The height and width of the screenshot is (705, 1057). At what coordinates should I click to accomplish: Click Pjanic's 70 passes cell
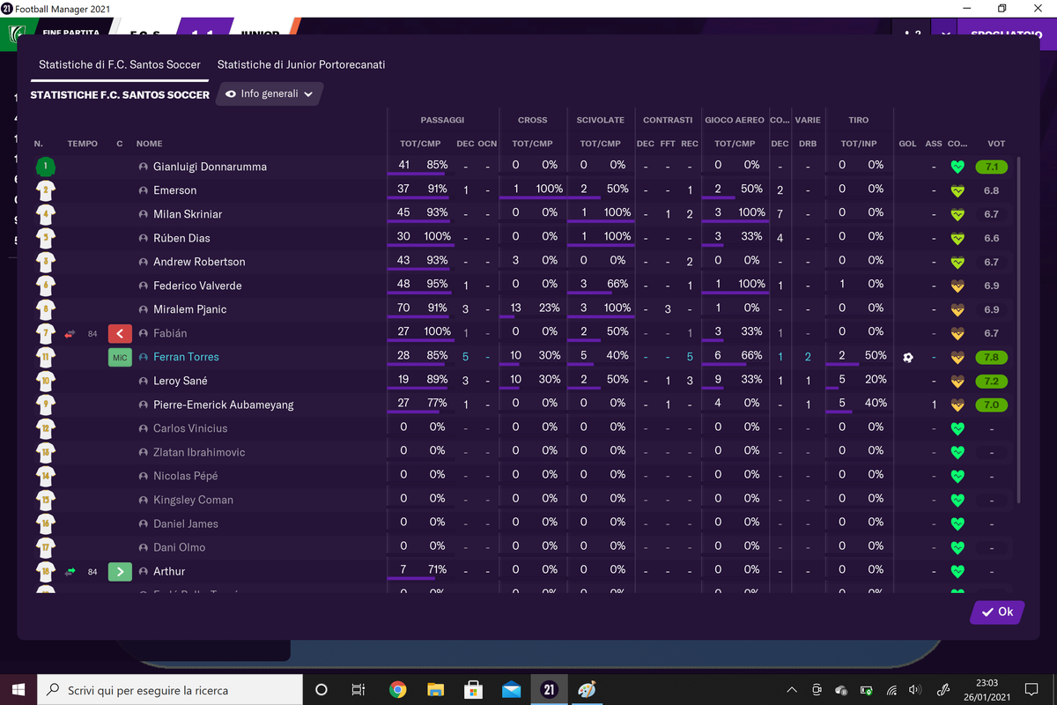pos(404,308)
